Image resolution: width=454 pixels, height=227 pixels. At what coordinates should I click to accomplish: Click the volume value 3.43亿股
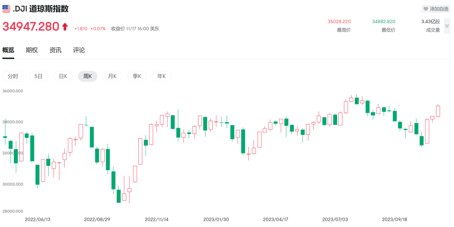click(x=430, y=22)
